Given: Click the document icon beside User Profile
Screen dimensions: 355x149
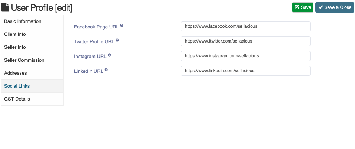Looking at the screenshot, I should [x=6, y=7].
